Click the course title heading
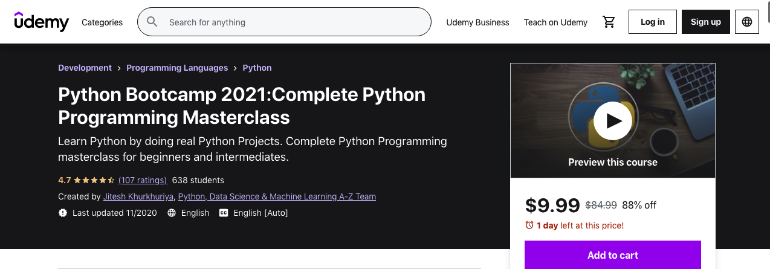 (x=242, y=105)
